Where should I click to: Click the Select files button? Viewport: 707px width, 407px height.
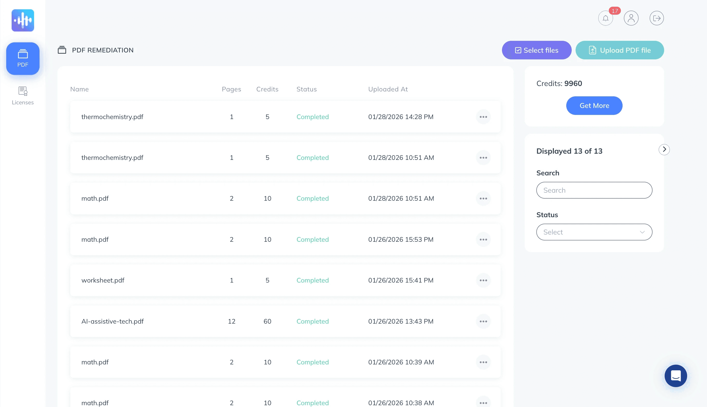click(x=536, y=50)
